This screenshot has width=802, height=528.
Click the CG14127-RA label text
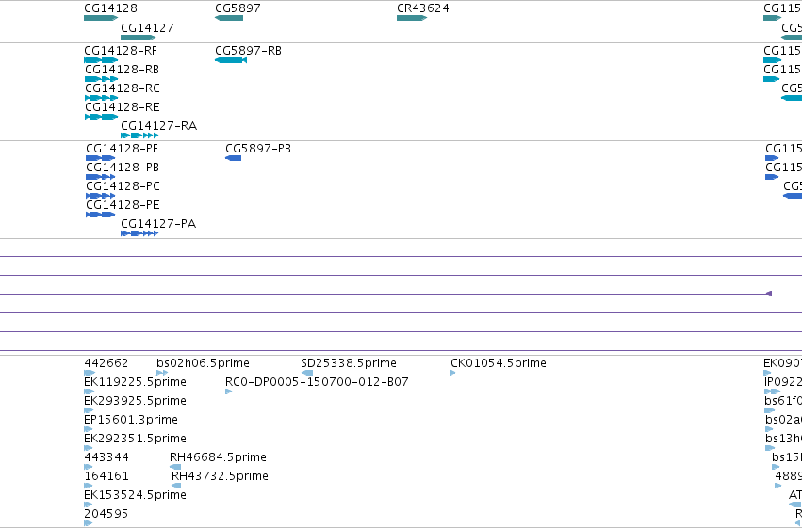(158, 125)
